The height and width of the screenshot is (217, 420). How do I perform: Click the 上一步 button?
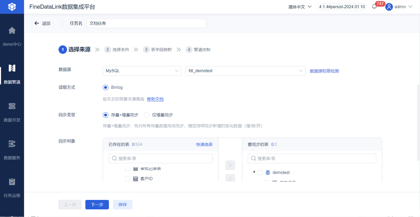coord(70,204)
